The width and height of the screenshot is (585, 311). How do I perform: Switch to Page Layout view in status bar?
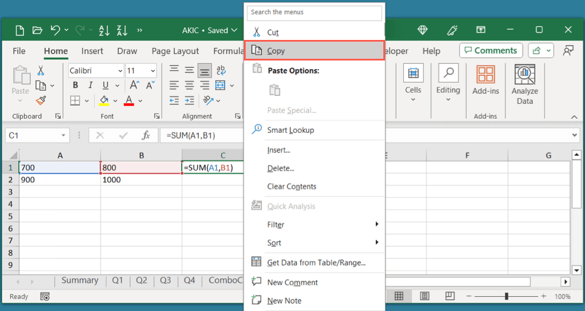[x=424, y=296]
